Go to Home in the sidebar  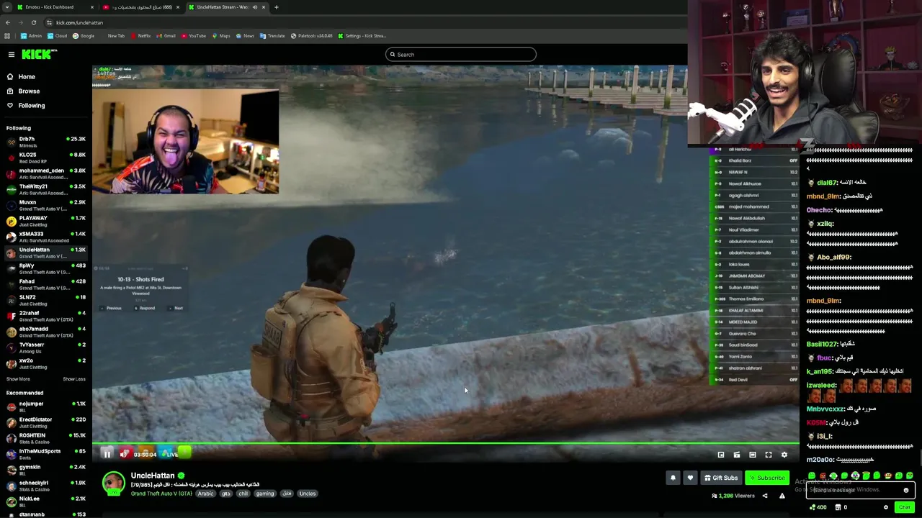click(x=27, y=76)
